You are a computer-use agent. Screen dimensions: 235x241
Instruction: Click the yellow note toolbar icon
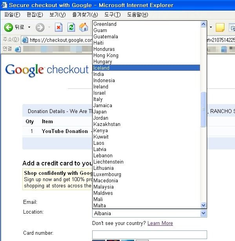click(220, 27)
